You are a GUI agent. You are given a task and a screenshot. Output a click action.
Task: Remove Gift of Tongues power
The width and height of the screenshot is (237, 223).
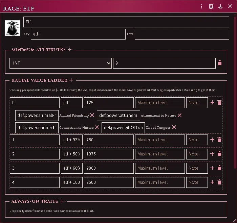pos(174,127)
